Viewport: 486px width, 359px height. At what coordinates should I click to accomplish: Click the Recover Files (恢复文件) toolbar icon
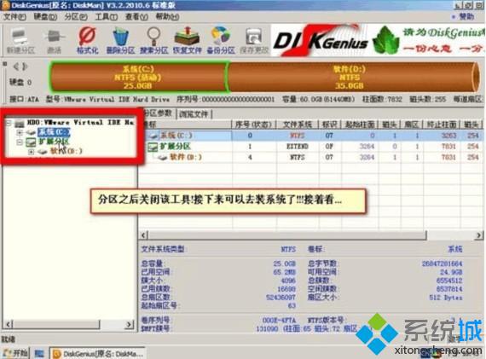click(187, 41)
